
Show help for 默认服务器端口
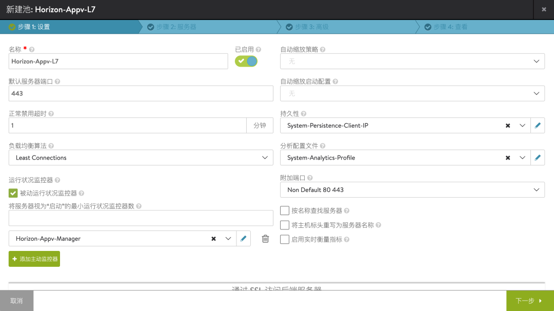[x=57, y=82]
